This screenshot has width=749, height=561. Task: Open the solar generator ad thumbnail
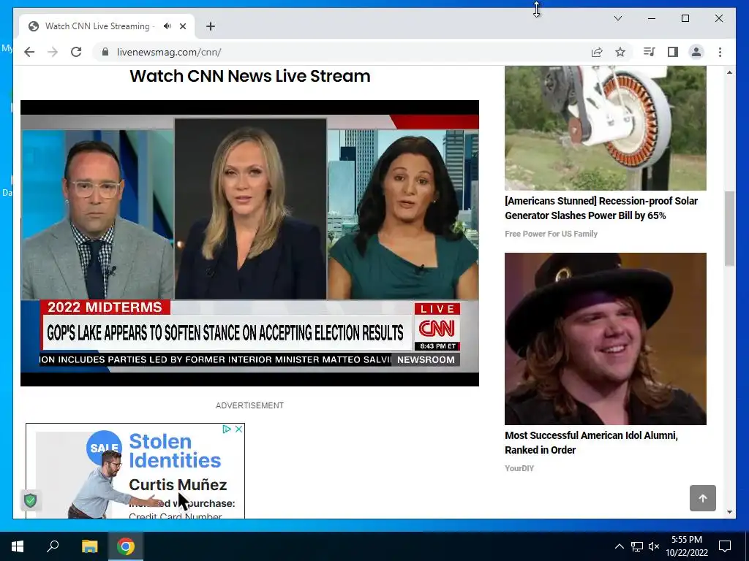point(605,128)
